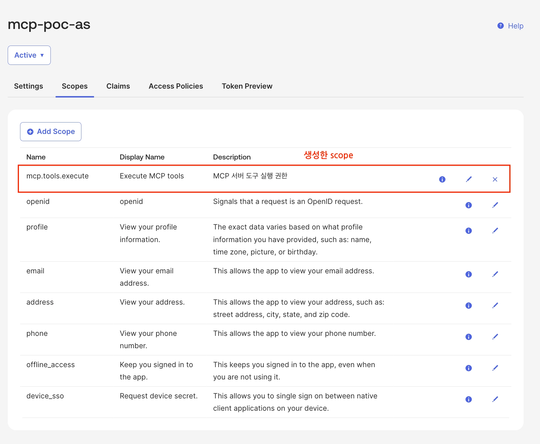Switch to the Settings tab

click(28, 86)
